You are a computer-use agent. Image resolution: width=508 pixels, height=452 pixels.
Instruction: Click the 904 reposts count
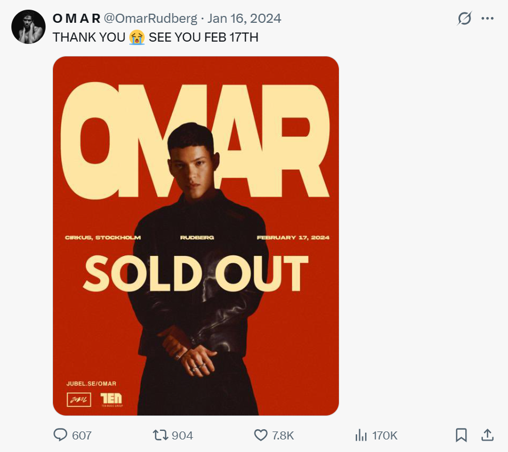click(182, 435)
